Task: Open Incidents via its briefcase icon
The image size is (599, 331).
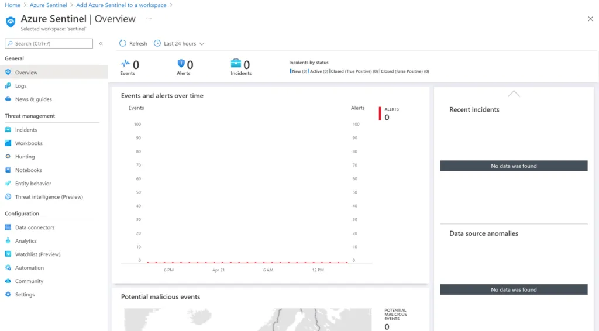Action: pos(8,130)
